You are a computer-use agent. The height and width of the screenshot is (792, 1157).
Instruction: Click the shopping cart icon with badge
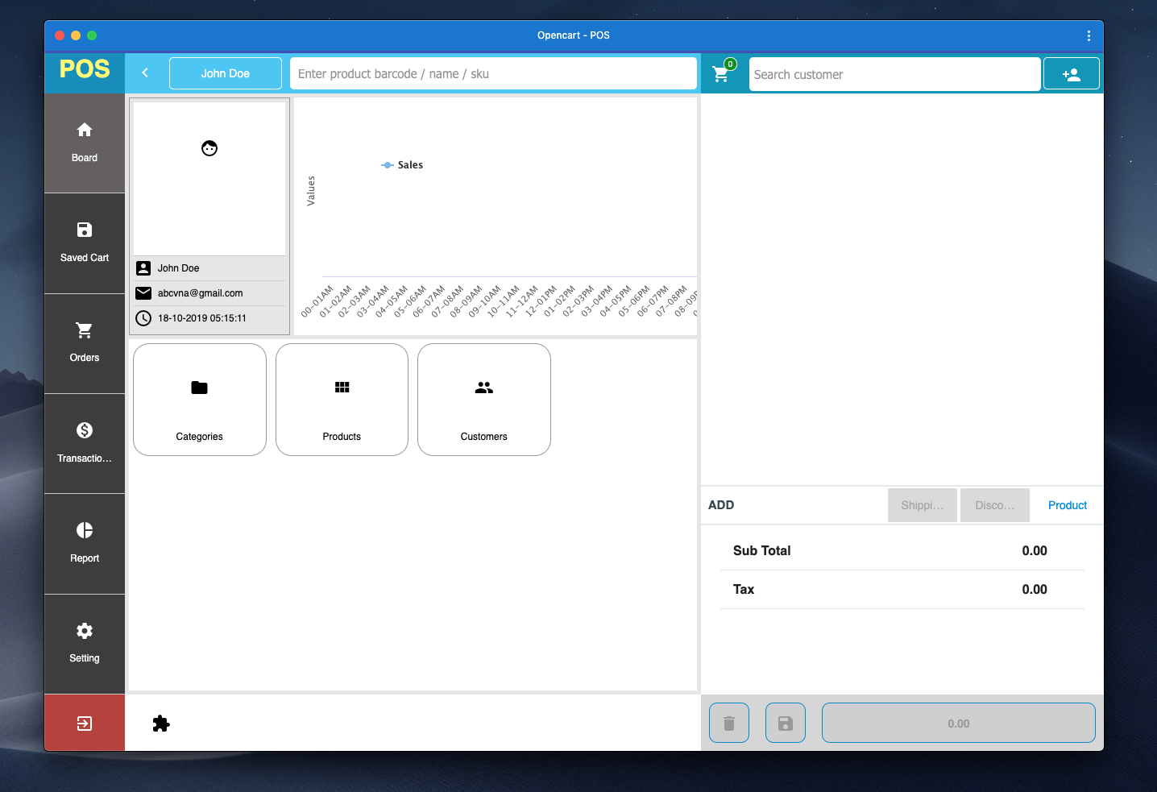(x=722, y=73)
